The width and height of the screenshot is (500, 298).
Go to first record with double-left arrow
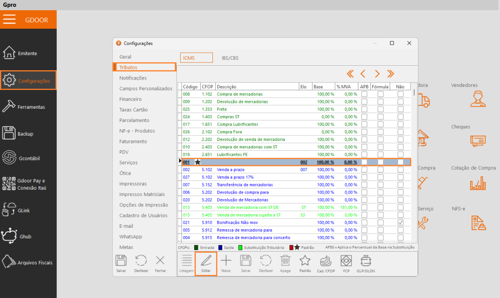pyautogui.click(x=350, y=74)
